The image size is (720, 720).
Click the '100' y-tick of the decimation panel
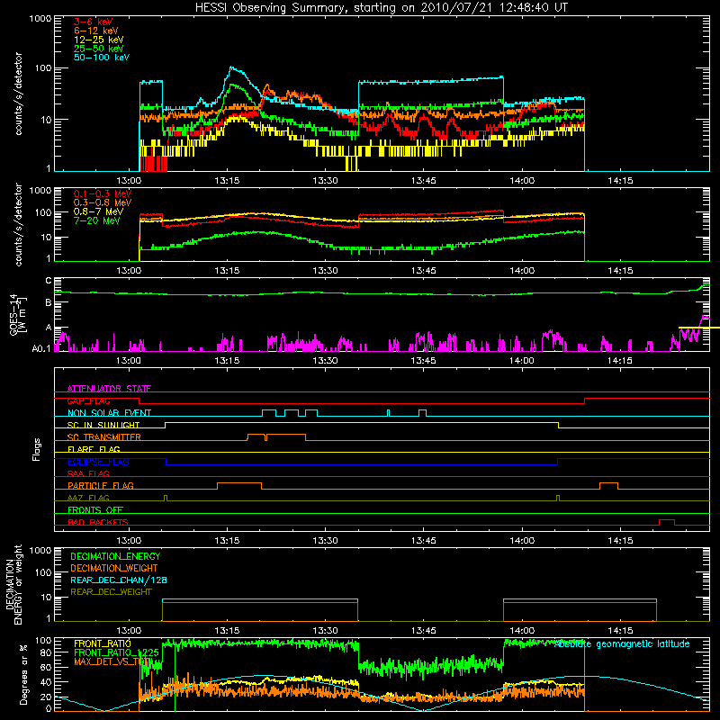pos(43,573)
